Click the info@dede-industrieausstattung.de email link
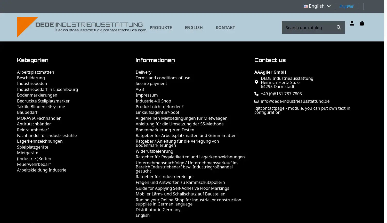This screenshot has width=387, height=223. (x=295, y=101)
